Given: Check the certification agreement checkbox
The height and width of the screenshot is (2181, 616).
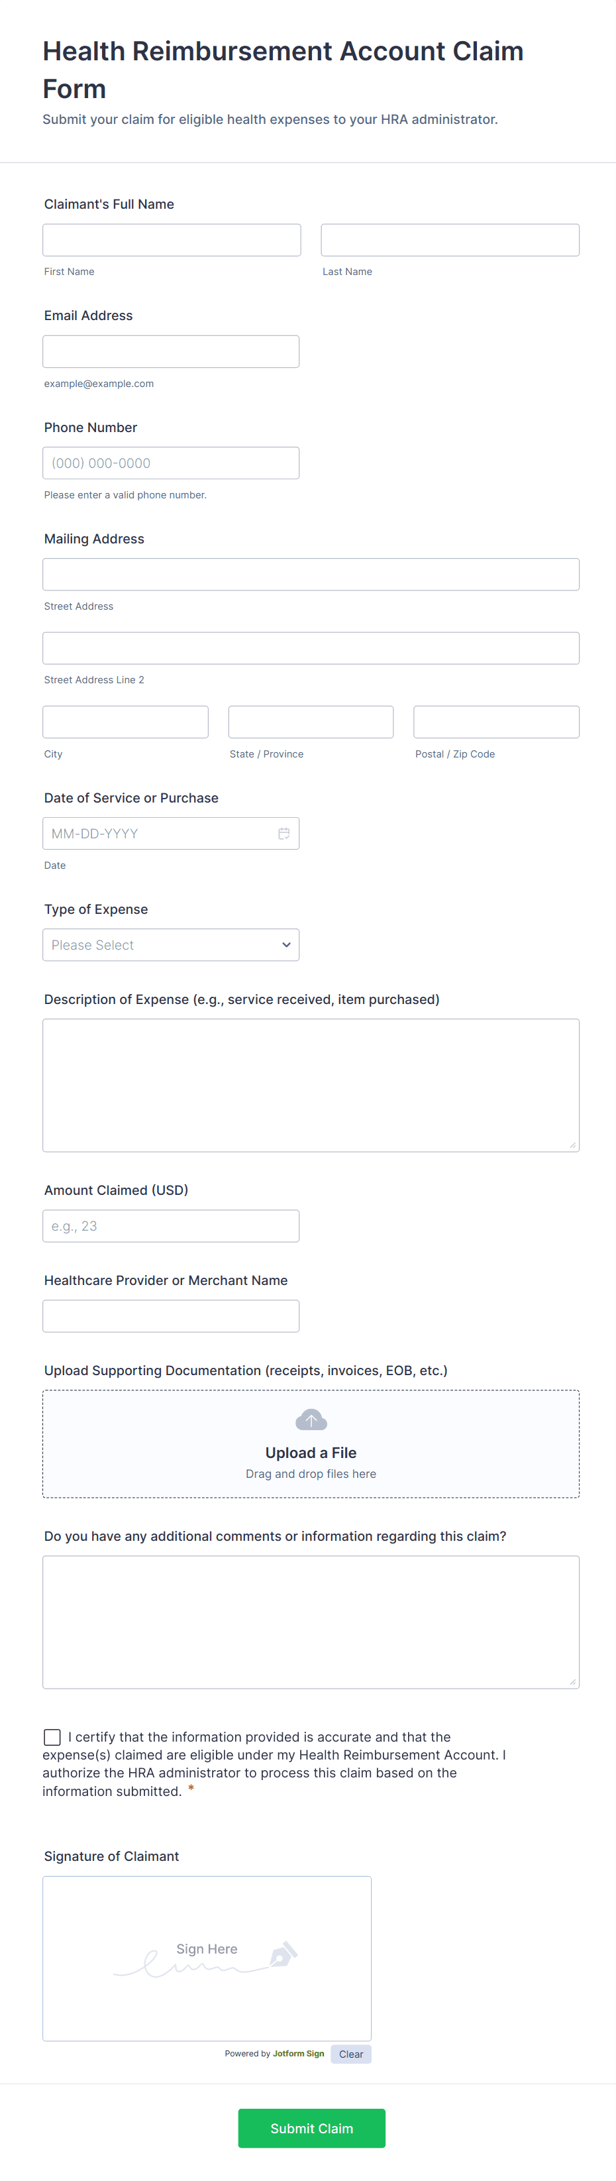Looking at the screenshot, I should (52, 1738).
